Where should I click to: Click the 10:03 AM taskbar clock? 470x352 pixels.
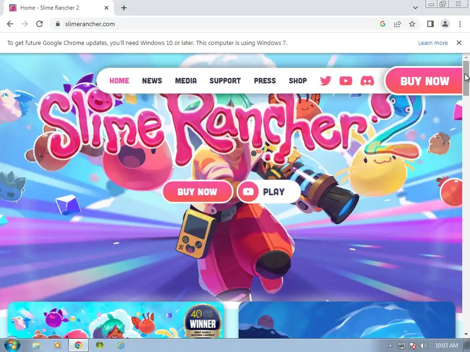pyautogui.click(x=446, y=346)
